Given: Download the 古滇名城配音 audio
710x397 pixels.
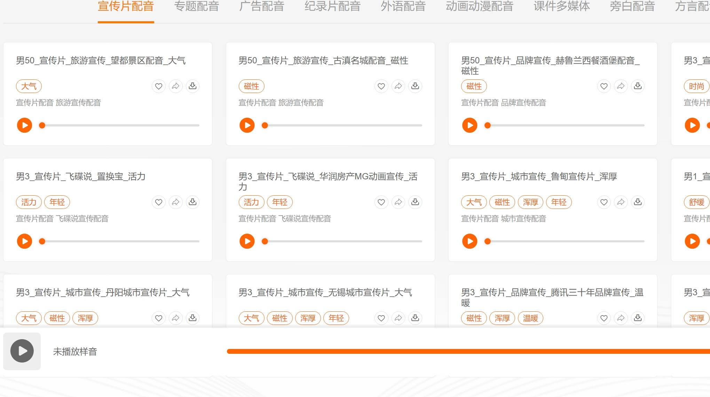Looking at the screenshot, I should [415, 86].
